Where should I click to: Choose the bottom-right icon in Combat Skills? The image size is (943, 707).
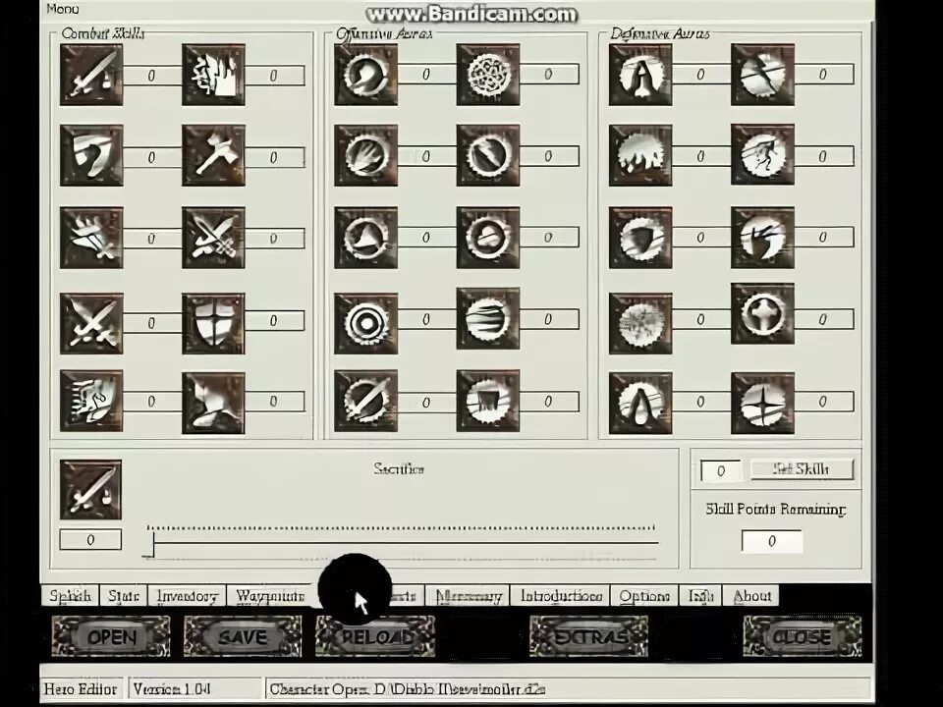pos(213,403)
